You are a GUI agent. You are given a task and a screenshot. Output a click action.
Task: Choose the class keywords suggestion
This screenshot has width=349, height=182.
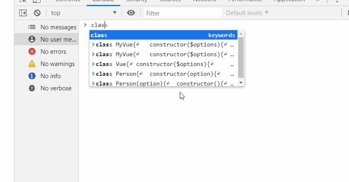pyautogui.click(x=163, y=35)
